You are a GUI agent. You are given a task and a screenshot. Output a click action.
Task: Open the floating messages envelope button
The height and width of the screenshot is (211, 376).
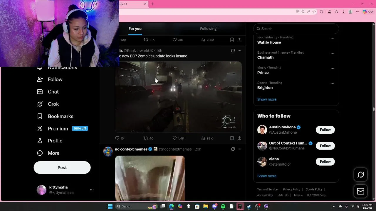(x=361, y=191)
